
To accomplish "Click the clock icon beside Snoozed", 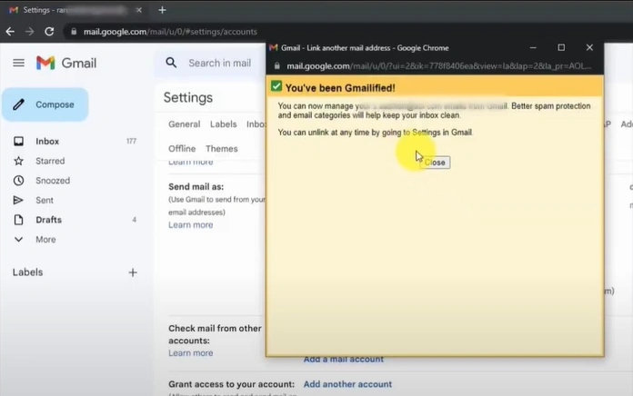I will click(x=18, y=180).
